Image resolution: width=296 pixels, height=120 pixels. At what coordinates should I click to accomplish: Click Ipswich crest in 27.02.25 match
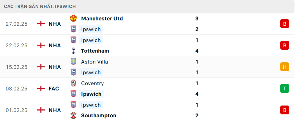73,29
